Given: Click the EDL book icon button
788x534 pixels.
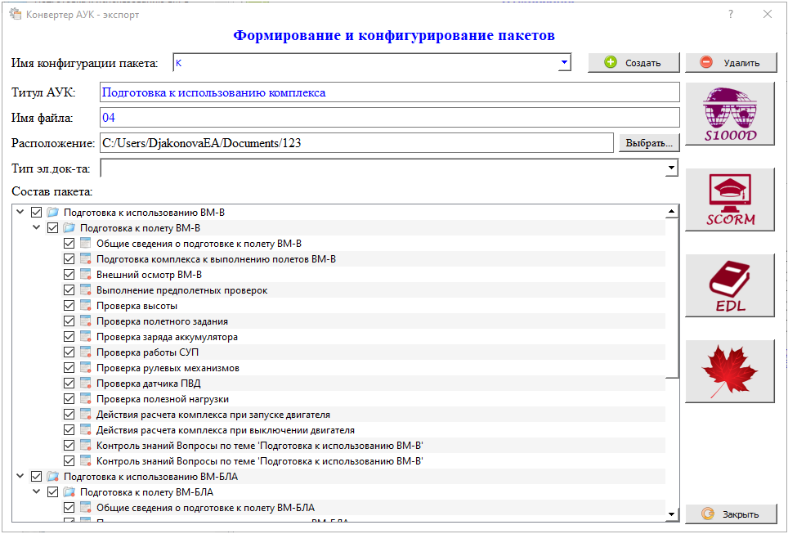Looking at the screenshot, I should point(729,285).
